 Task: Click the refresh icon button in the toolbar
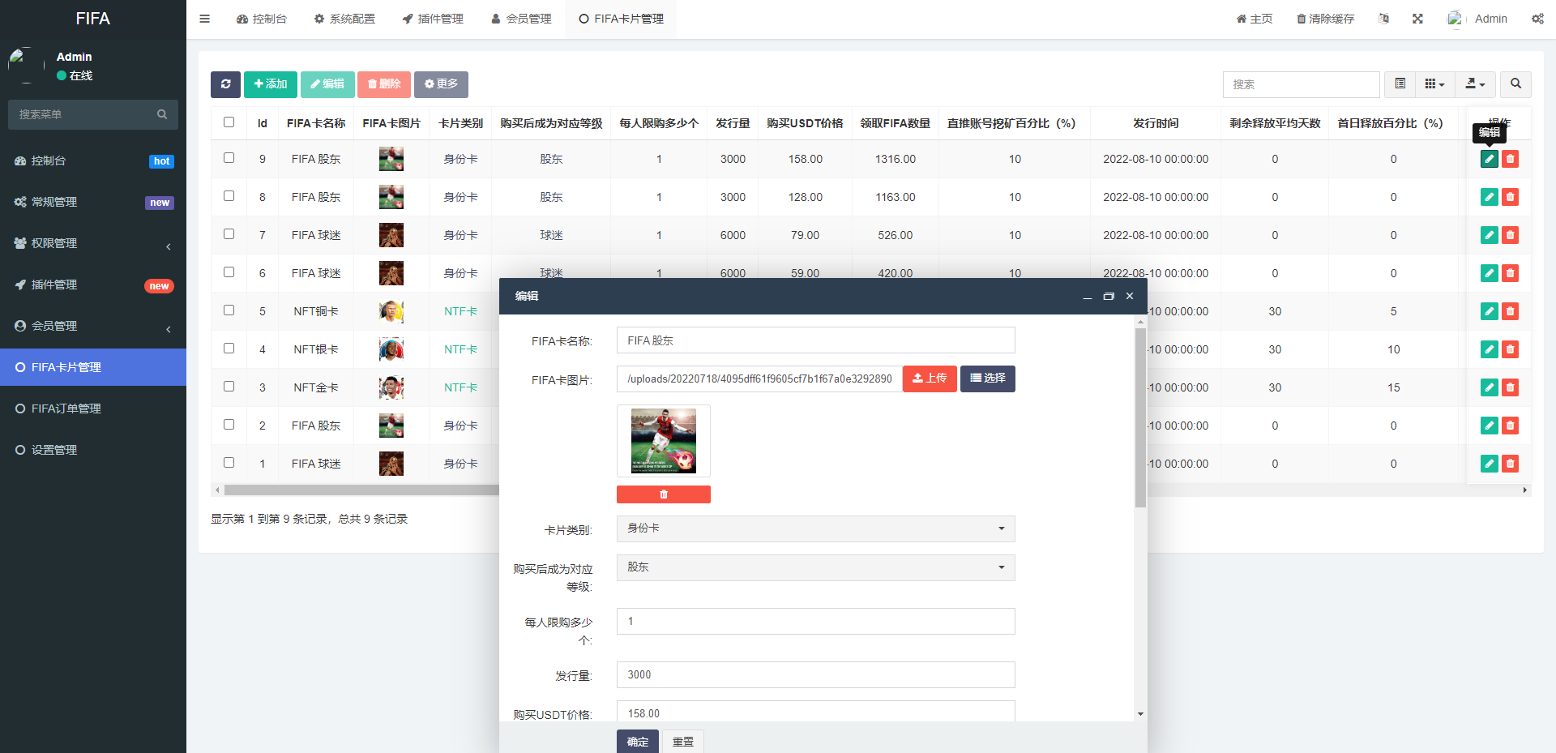pos(225,84)
